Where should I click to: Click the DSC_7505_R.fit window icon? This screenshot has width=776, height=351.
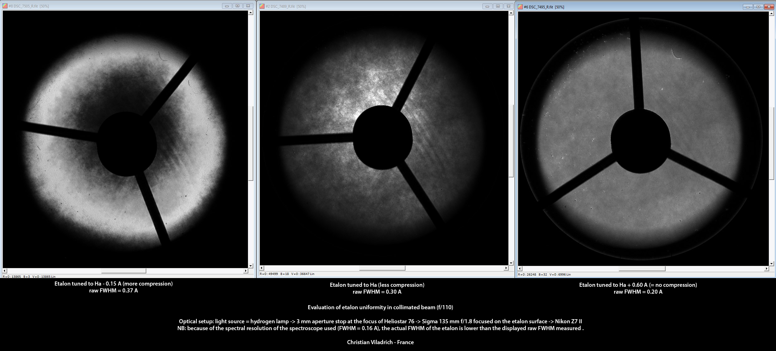point(5,6)
